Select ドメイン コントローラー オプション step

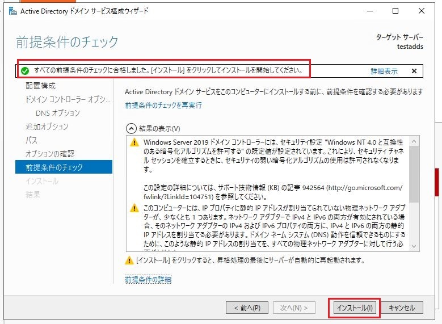(x=68, y=99)
